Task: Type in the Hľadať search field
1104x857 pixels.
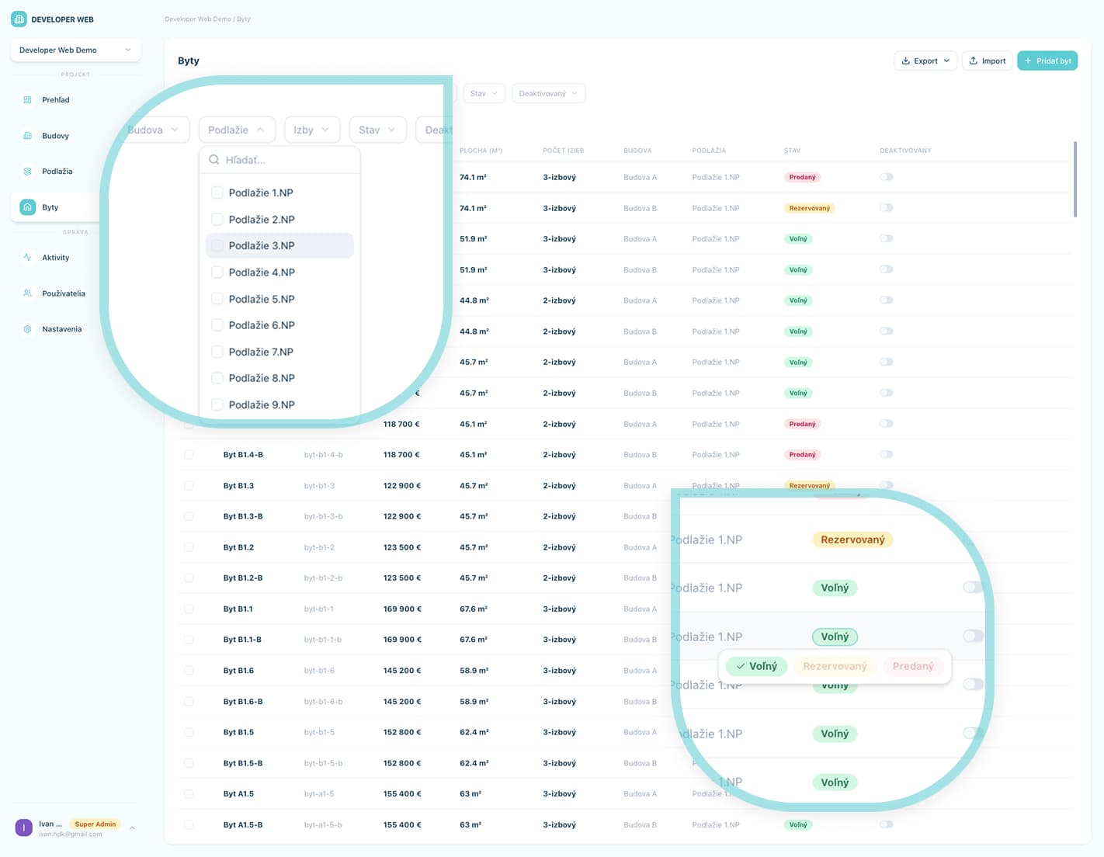Action: tap(287, 160)
